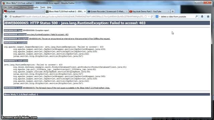Close the Keycloak Demo Part I YouTube tab
The height and width of the screenshot is (120, 214).
tap(169, 12)
